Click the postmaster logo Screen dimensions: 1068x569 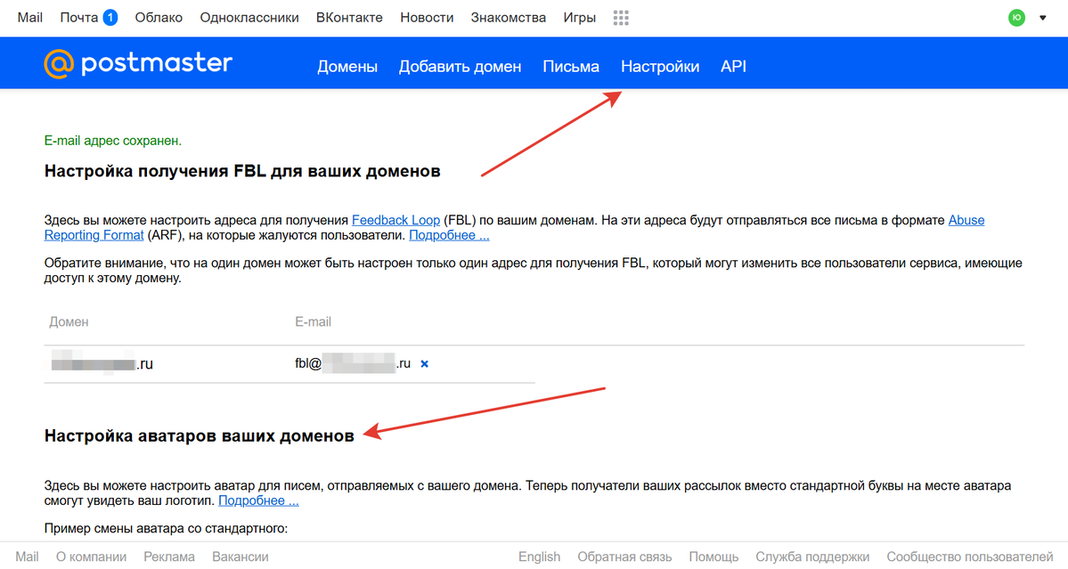[x=138, y=64]
